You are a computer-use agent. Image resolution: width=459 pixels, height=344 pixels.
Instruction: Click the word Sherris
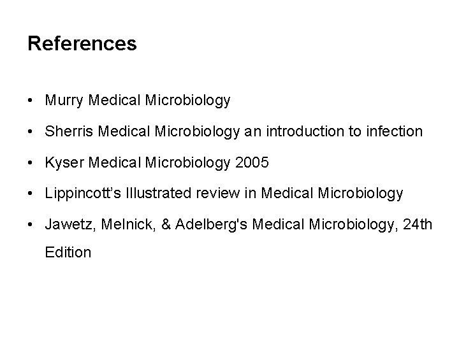pos(66,132)
